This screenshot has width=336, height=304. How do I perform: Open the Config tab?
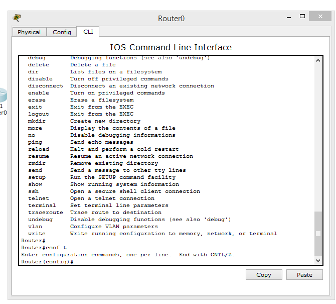point(62,32)
